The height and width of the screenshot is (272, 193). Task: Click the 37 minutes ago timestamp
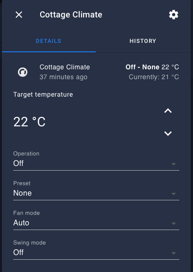63,77
